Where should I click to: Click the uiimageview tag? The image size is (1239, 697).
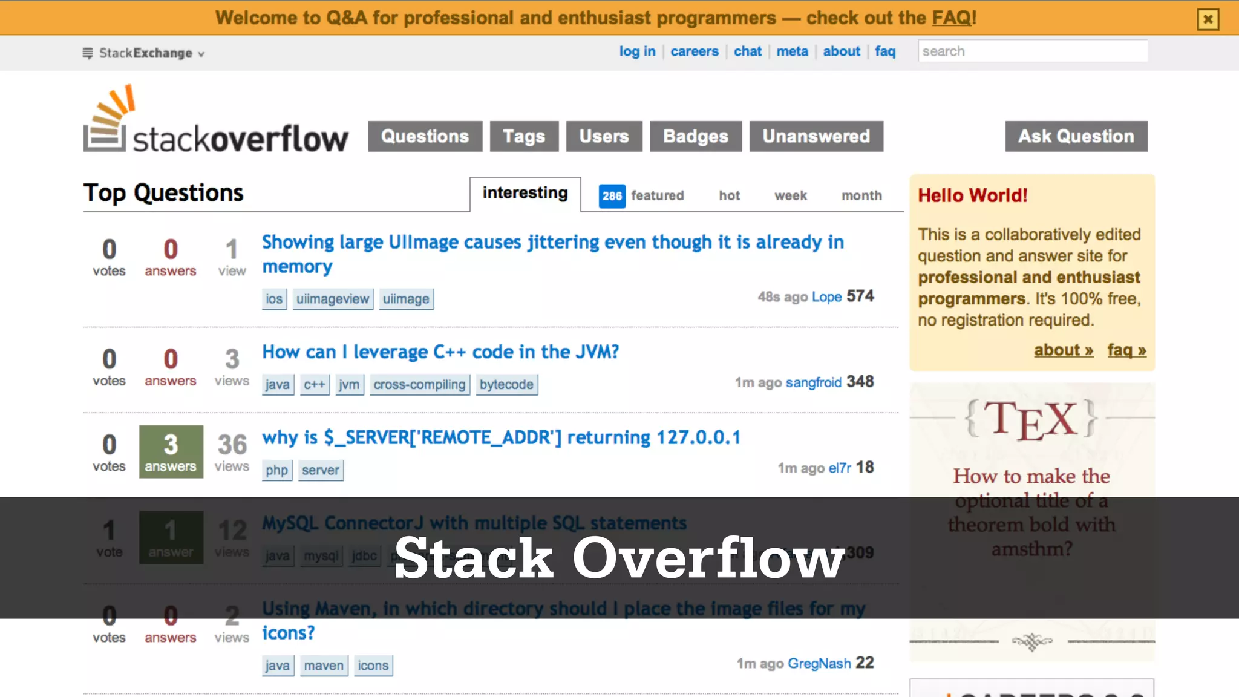click(333, 299)
